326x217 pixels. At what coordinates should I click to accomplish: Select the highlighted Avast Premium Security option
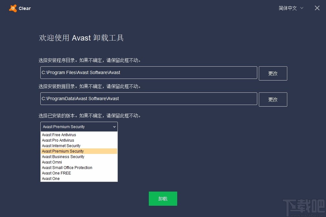click(63, 151)
